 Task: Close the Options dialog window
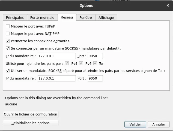(x=167, y=5)
